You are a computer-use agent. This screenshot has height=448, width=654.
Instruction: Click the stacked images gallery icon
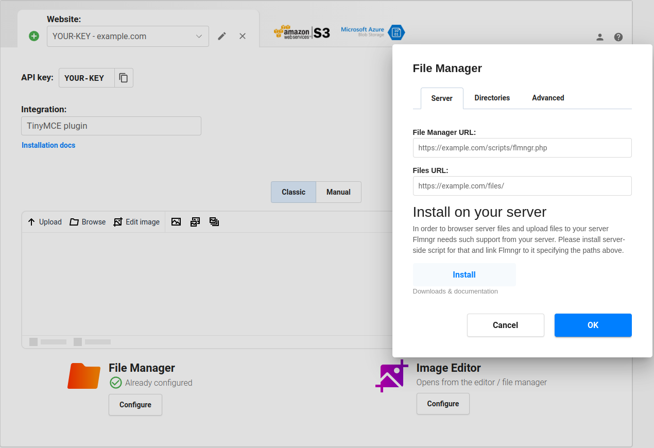(x=214, y=221)
